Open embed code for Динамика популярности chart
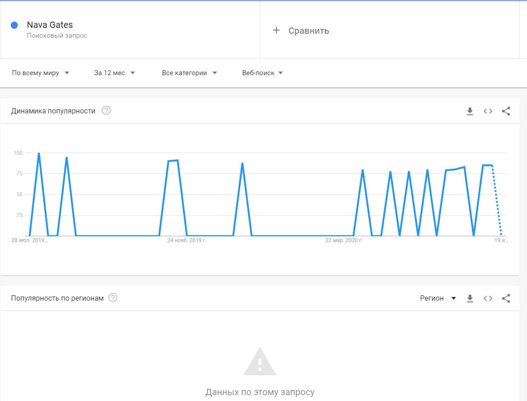This screenshot has width=527, height=401. tap(488, 111)
